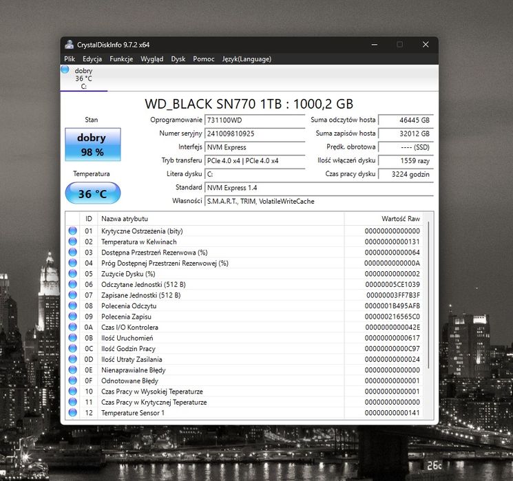The height and width of the screenshot is (481, 513).
Task: Select raw value 00000000000141 of Temperature Sensor 1
Action: 392,413
